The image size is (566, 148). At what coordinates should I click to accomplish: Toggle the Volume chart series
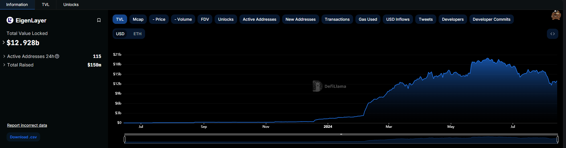pos(183,19)
